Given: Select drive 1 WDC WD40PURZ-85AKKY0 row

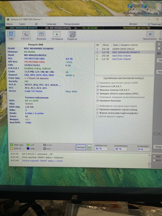Looking at the screenshot, I should click(x=125, y=52).
